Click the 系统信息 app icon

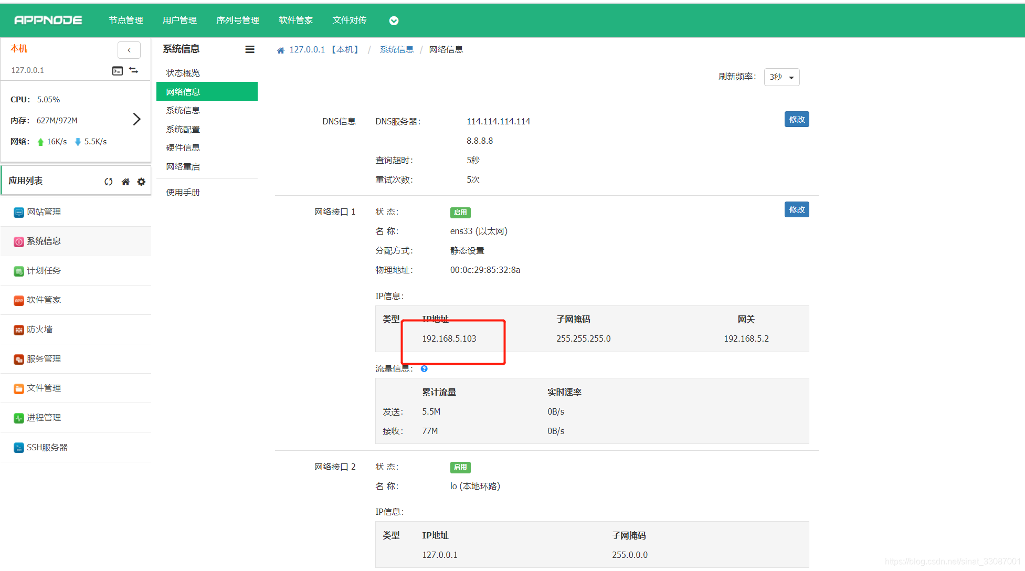(x=19, y=242)
